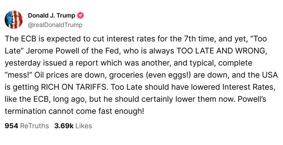Open the flag-painted profile avatar
Viewport: 283px width, 145px height.
click(x=14, y=20)
